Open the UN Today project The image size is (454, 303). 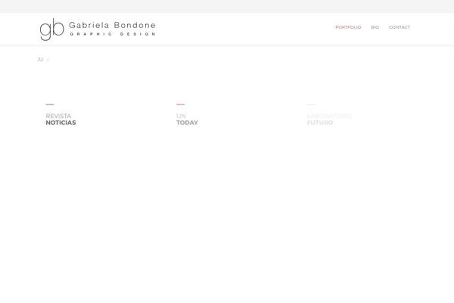187,119
